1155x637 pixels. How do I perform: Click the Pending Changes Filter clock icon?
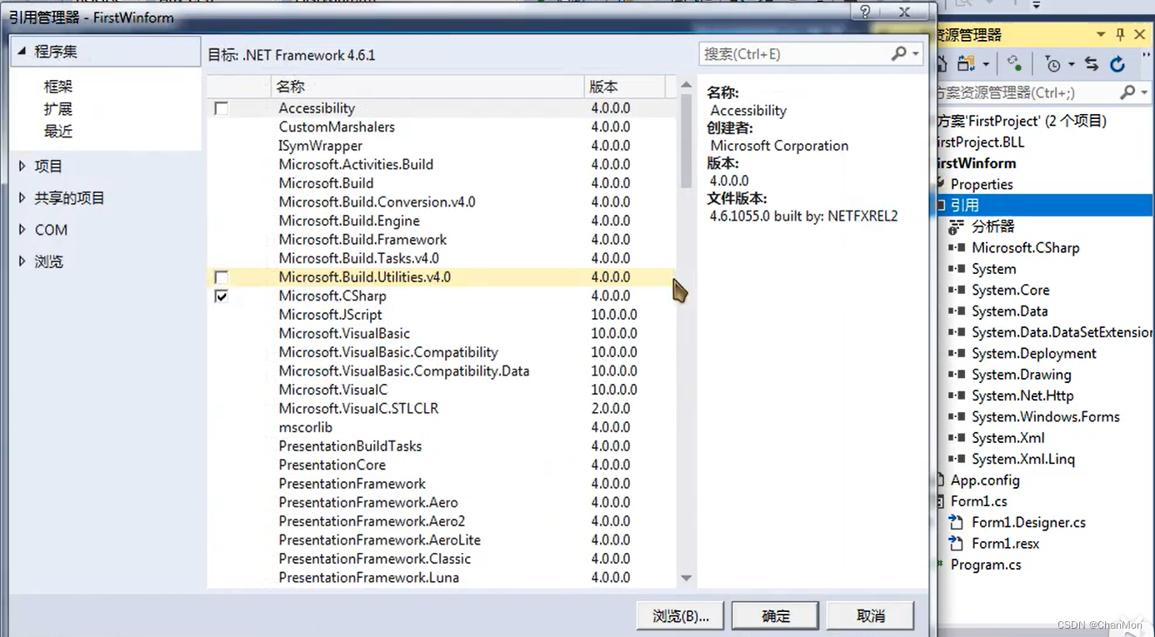click(x=1052, y=63)
